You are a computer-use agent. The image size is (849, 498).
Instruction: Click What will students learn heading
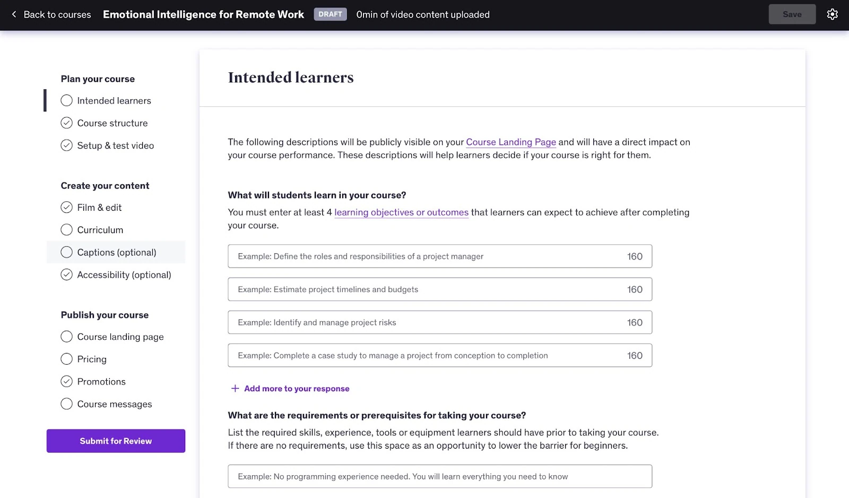click(x=317, y=195)
